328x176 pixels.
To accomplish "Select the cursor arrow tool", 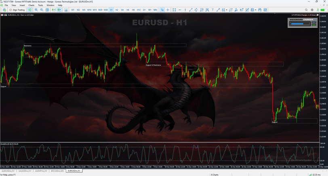I will (x=162, y=10).
